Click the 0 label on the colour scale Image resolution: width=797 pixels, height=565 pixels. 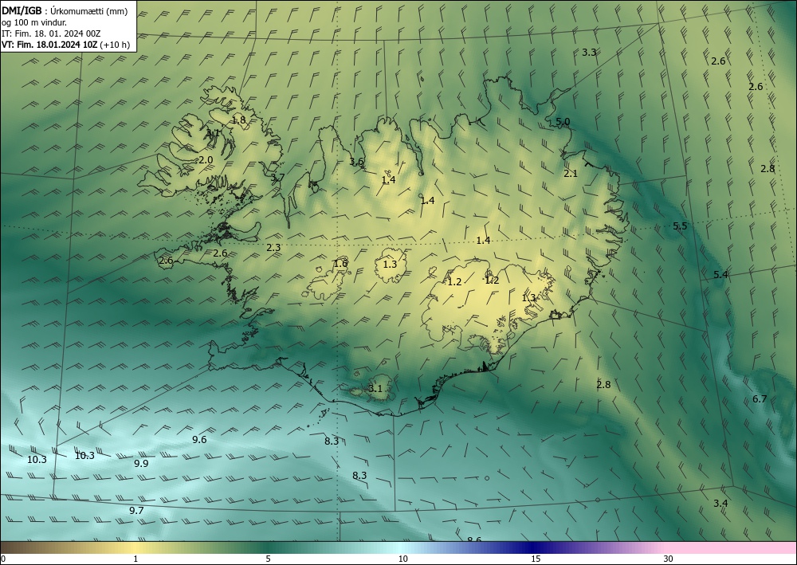[x=3, y=559]
